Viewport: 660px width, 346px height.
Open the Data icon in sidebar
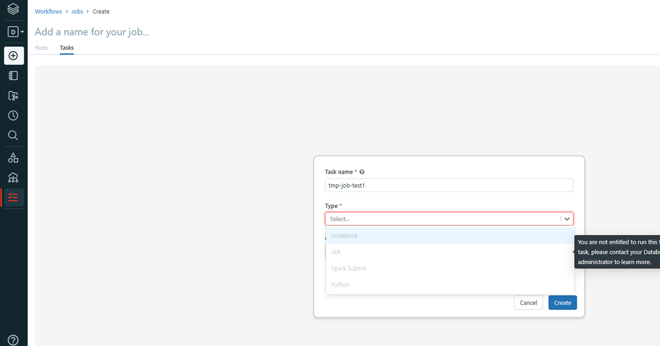(13, 158)
